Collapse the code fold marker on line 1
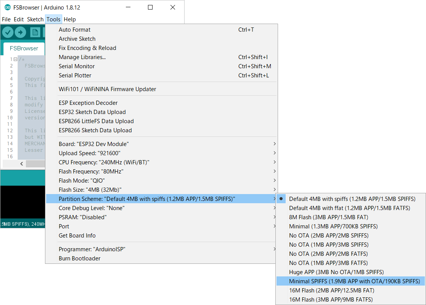Image resolution: width=426 pixels, height=305 pixels. click(x=16, y=59)
